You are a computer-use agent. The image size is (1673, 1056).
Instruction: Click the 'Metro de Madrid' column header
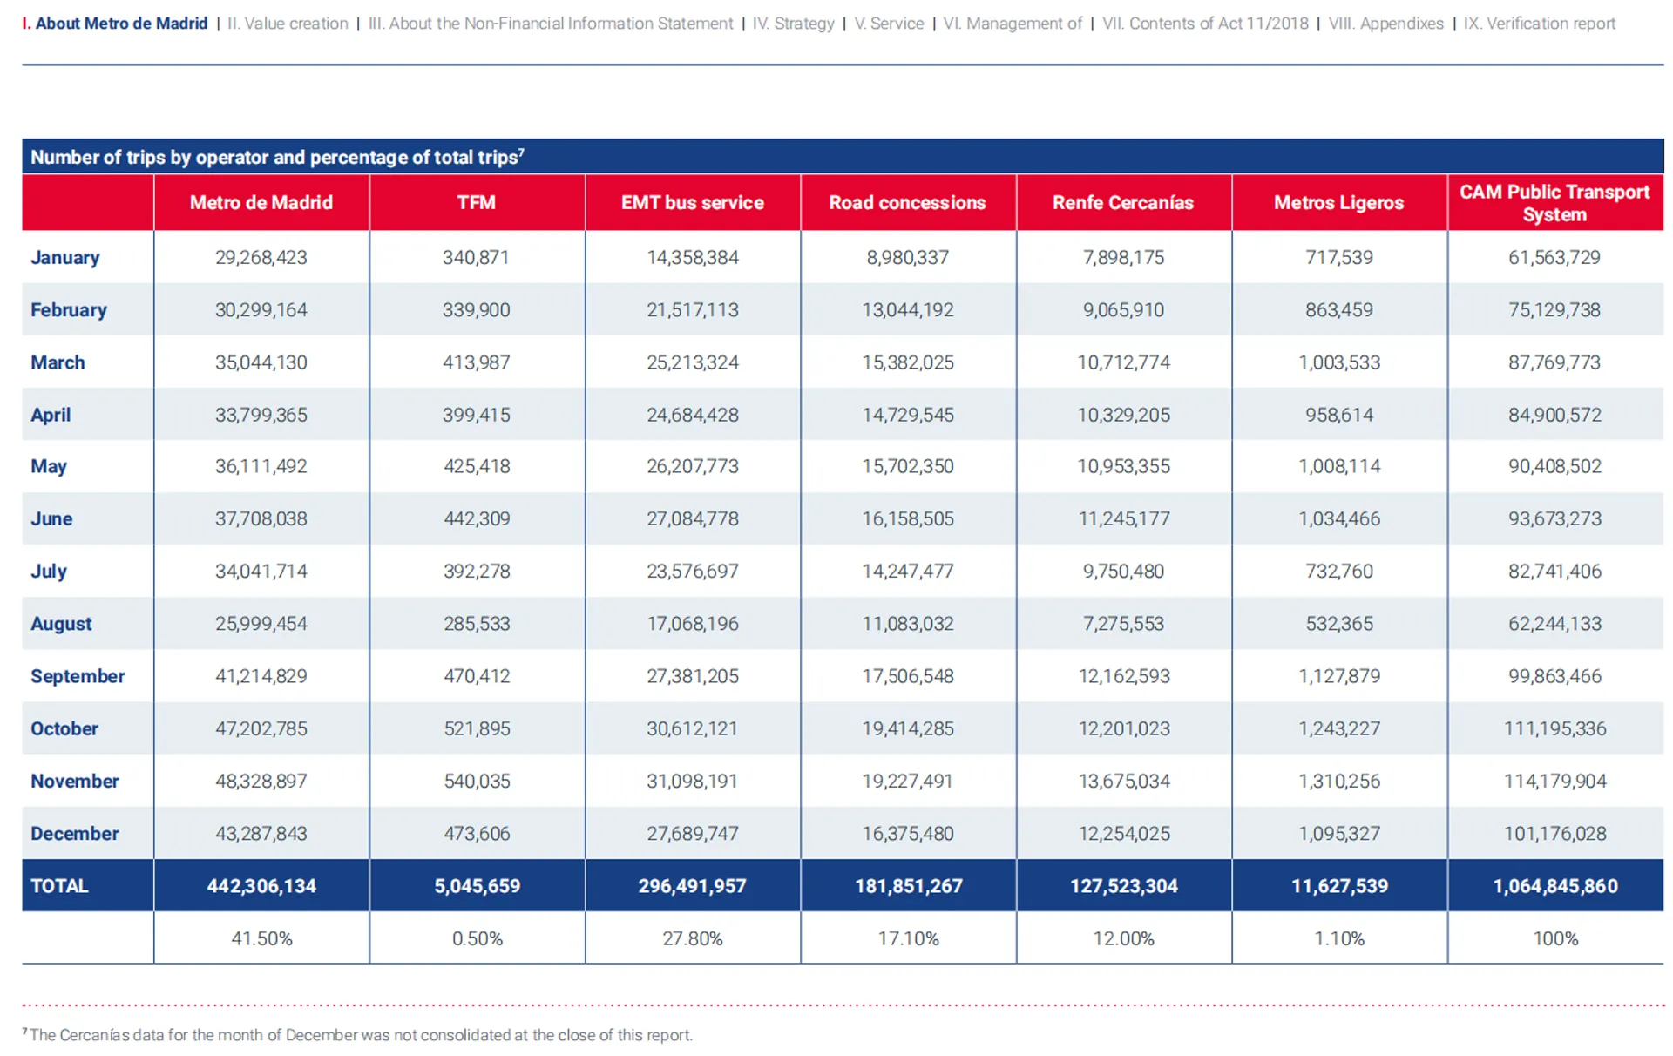click(261, 203)
